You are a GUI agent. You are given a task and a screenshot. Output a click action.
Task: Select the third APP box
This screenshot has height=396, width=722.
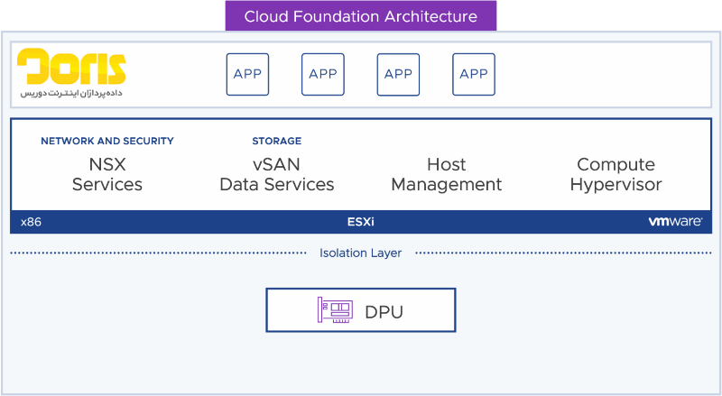point(398,74)
